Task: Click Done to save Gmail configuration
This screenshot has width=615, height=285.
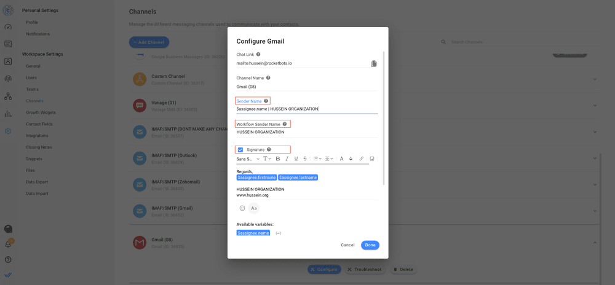Action: pyautogui.click(x=370, y=245)
